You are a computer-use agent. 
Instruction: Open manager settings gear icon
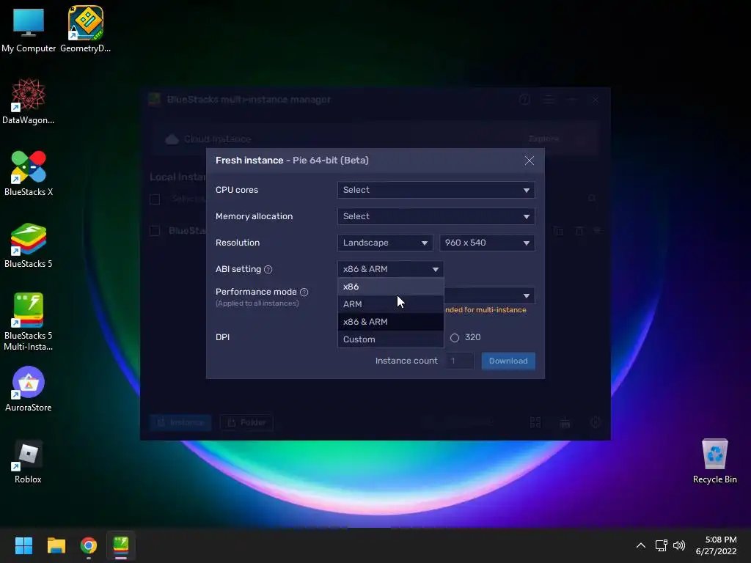click(596, 422)
